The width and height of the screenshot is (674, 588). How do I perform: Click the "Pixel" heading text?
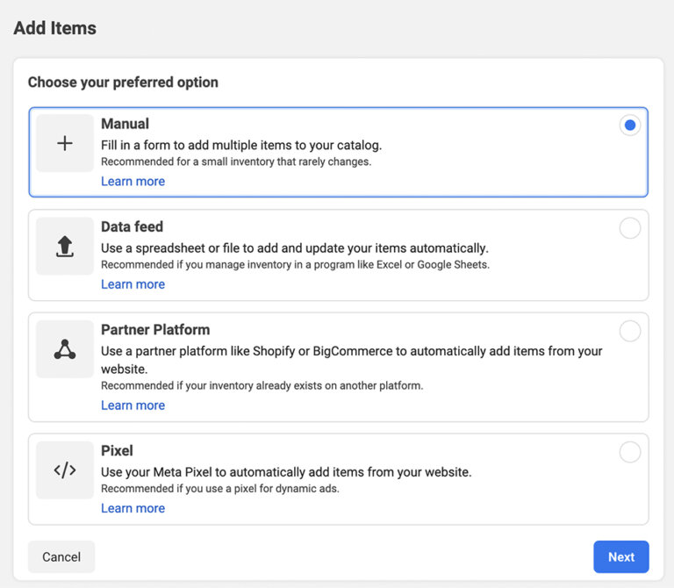point(117,450)
